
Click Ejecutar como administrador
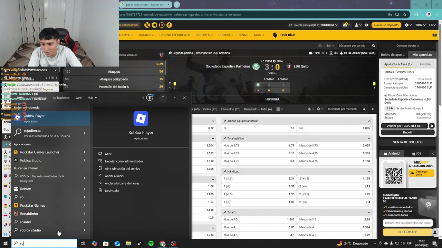pos(124,161)
